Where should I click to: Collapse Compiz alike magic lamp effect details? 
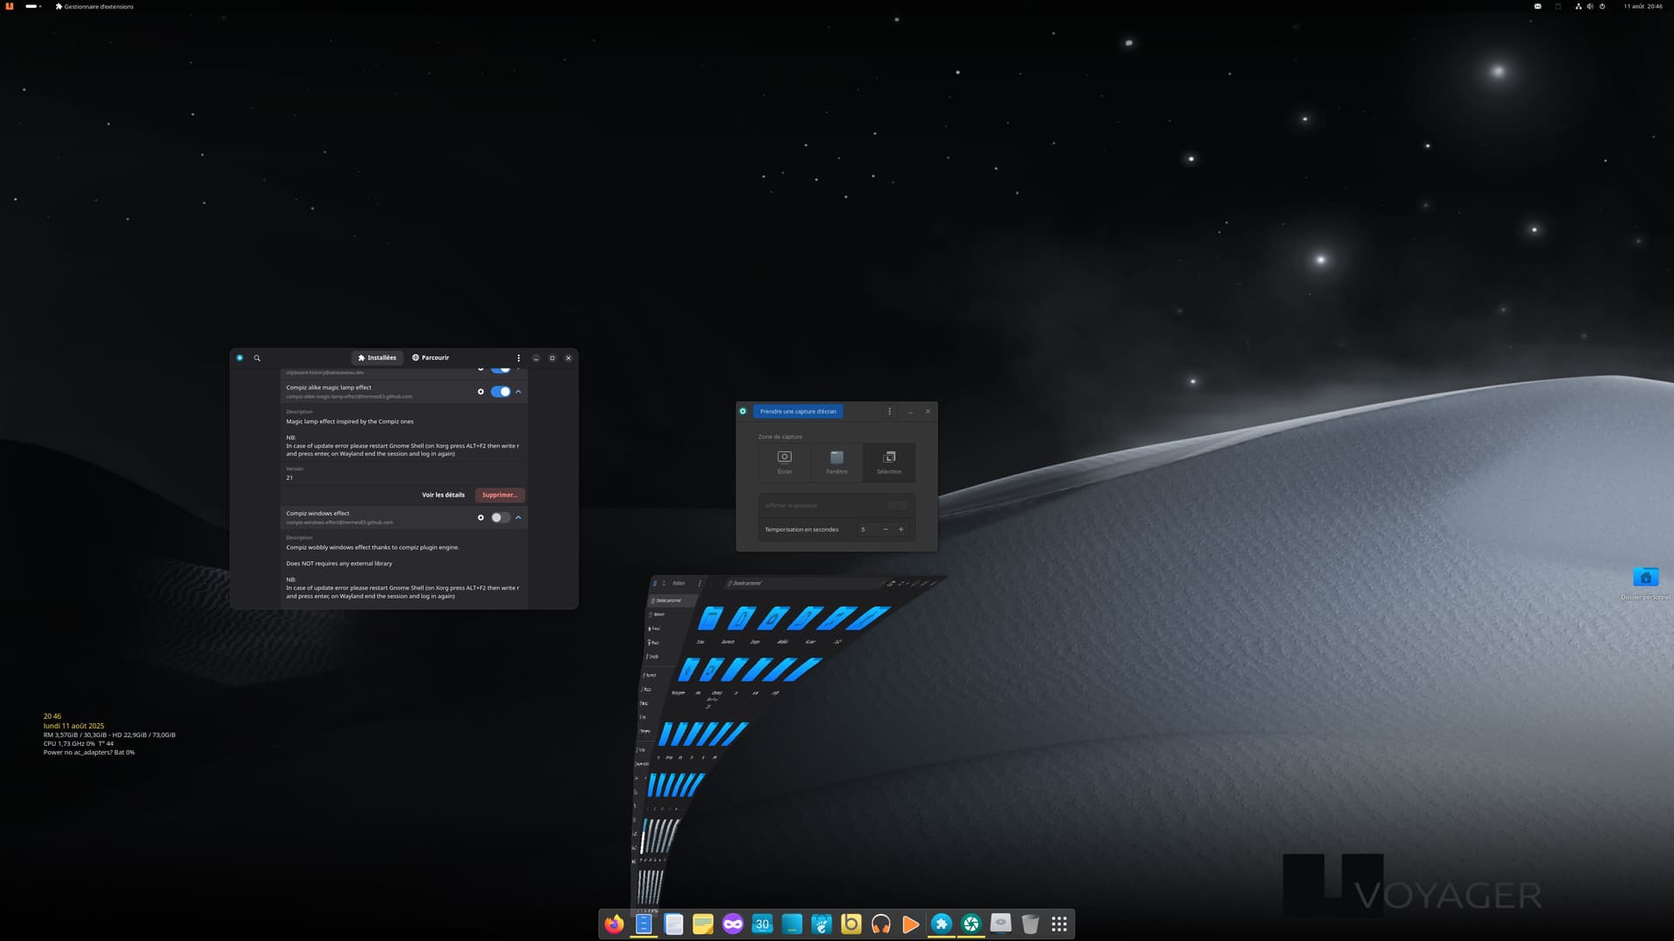pyautogui.click(x=519, y=392)
